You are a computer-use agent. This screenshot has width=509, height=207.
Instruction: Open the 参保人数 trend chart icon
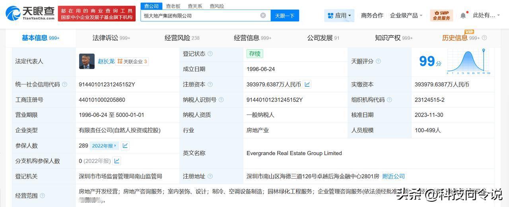(125, 146)
